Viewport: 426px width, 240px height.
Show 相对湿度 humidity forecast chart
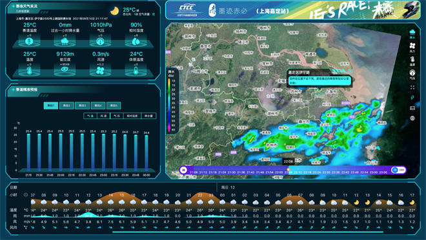132,116
